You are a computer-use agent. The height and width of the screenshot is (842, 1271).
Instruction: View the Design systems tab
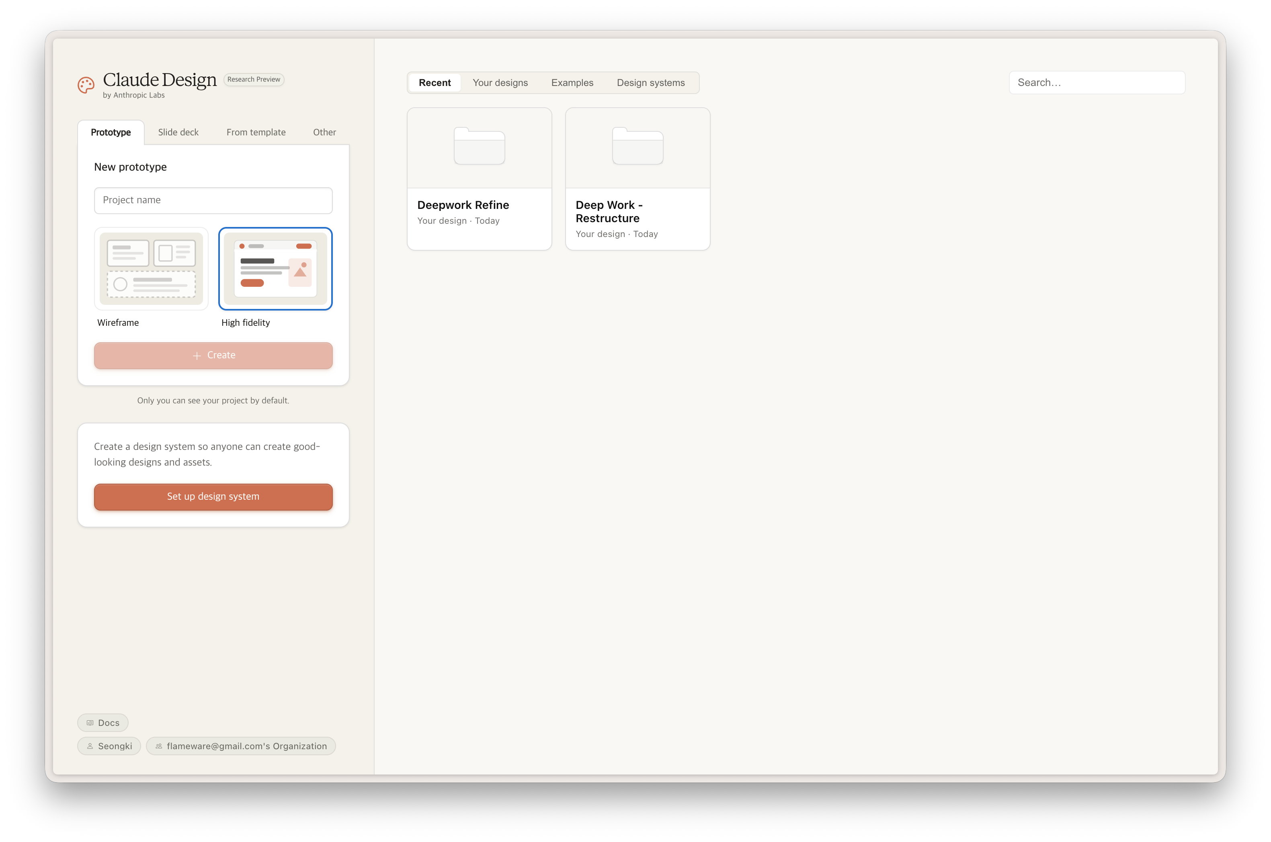(650, 83)
